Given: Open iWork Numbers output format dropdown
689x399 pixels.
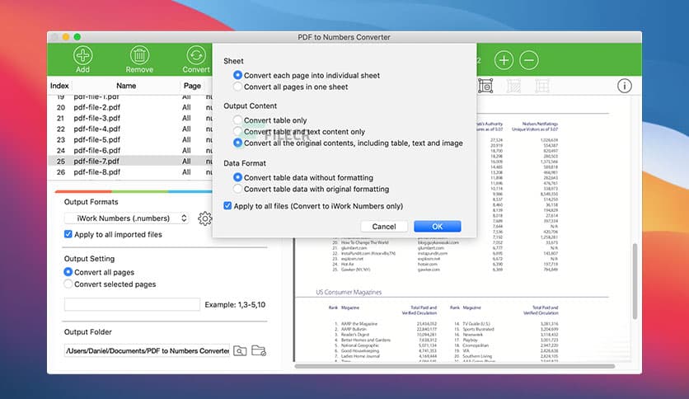Looking at the screenshot, I should (x=127, y=218).
